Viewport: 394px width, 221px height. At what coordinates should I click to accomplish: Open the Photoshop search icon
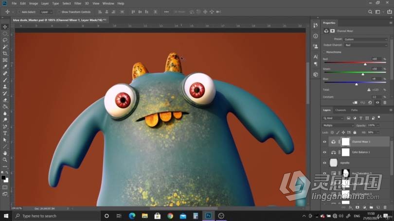click(370, 12)
